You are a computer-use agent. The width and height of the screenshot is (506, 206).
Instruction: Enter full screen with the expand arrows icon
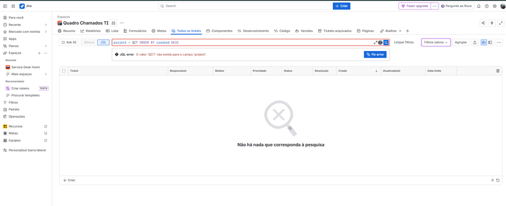500,23
